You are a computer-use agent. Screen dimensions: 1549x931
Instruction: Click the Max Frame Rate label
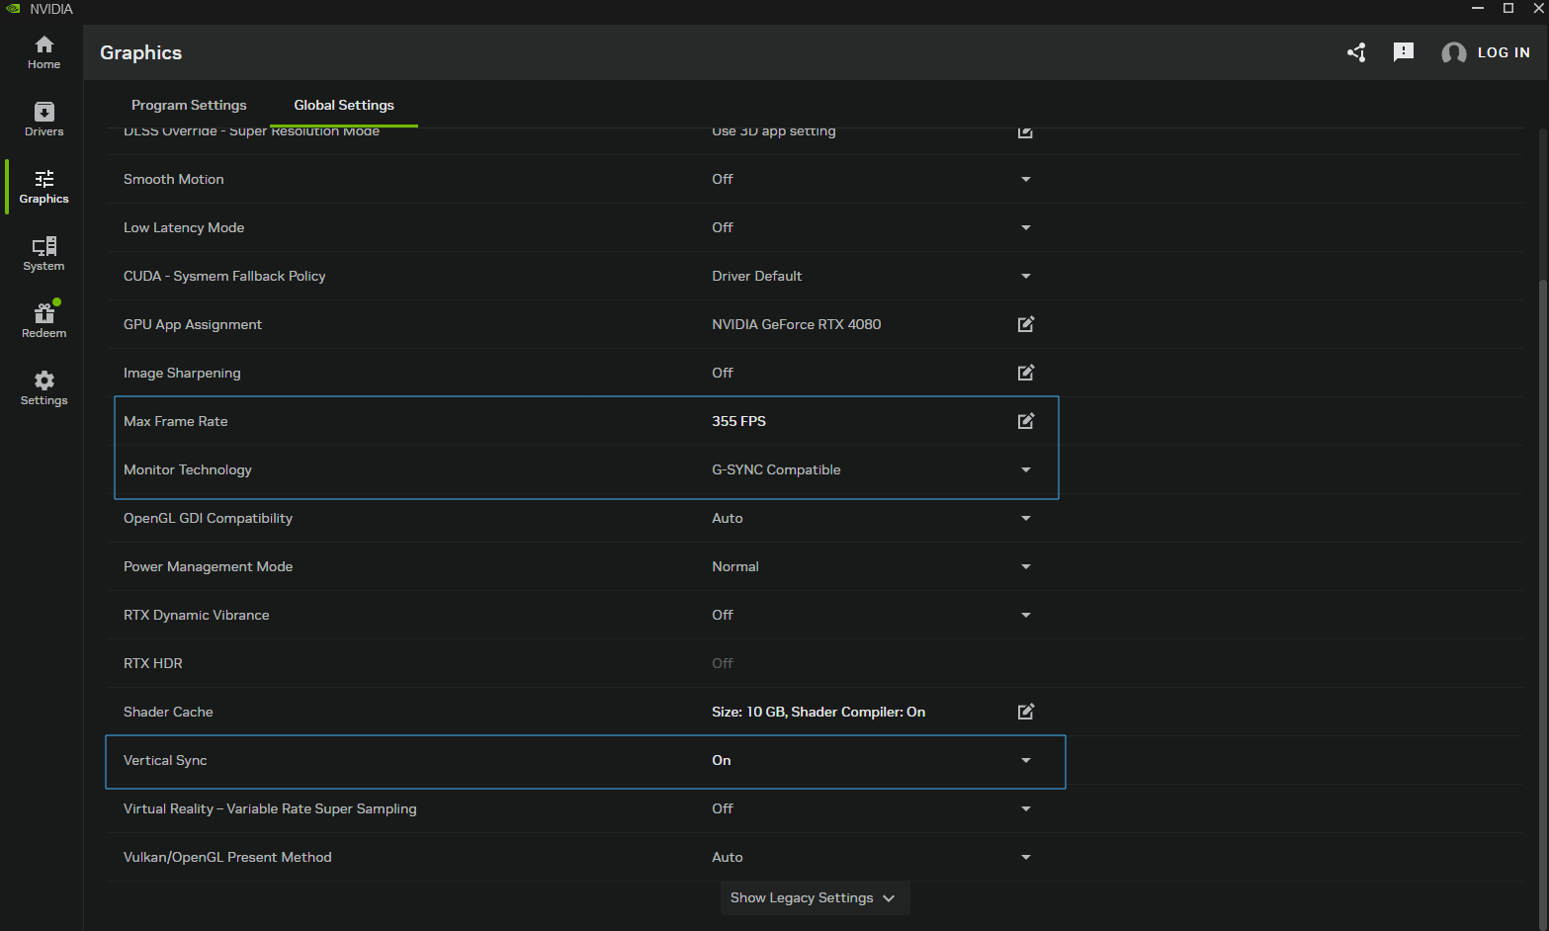point(176,421)
